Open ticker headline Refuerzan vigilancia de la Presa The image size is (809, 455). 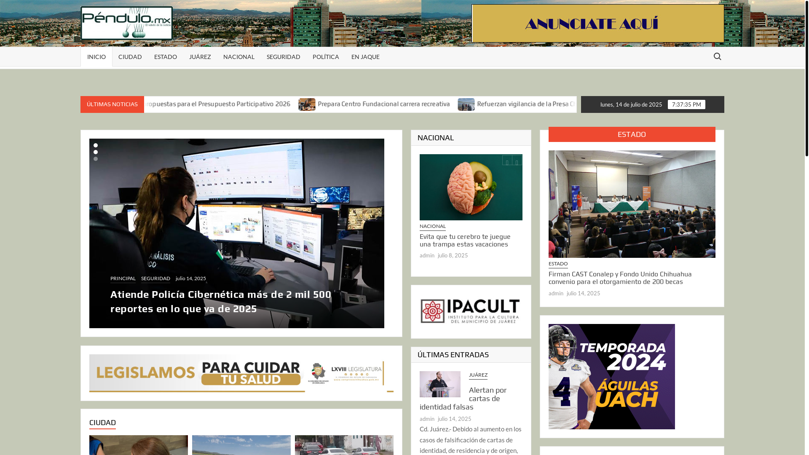[x=526, y=104]
